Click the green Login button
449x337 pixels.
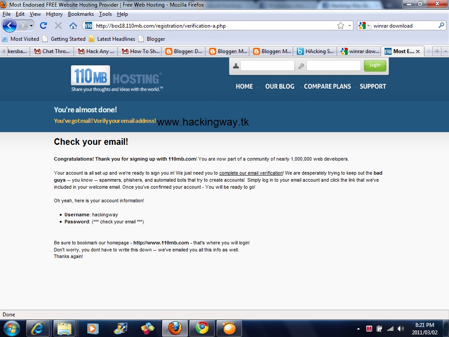375,66
